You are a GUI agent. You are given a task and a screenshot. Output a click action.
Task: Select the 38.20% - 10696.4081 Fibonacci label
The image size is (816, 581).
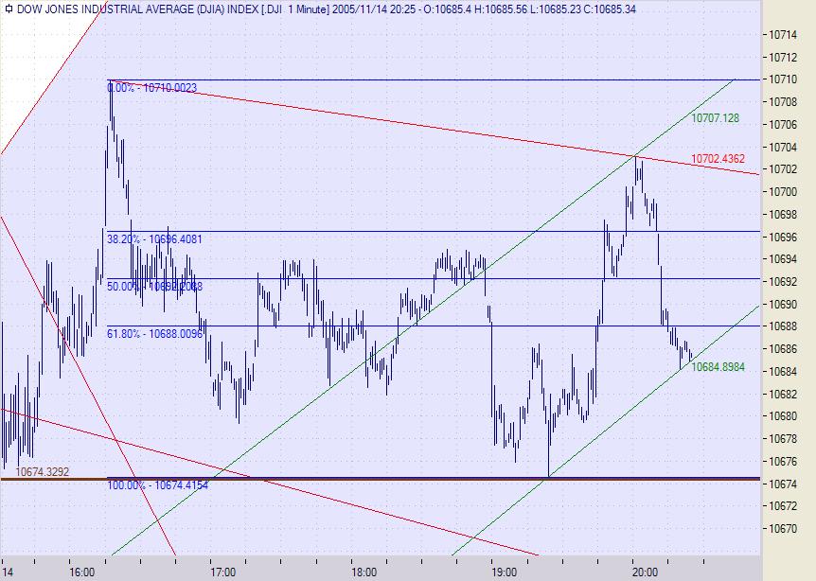[154, 239]
